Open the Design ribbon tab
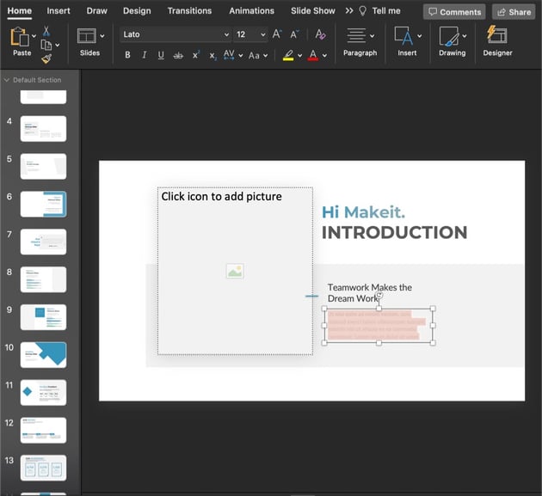 136,11
